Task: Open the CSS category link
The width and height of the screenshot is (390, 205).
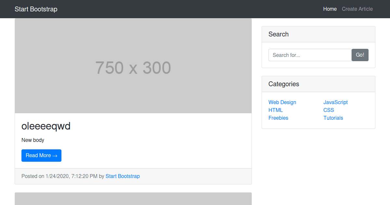Action: coord(328,110)
